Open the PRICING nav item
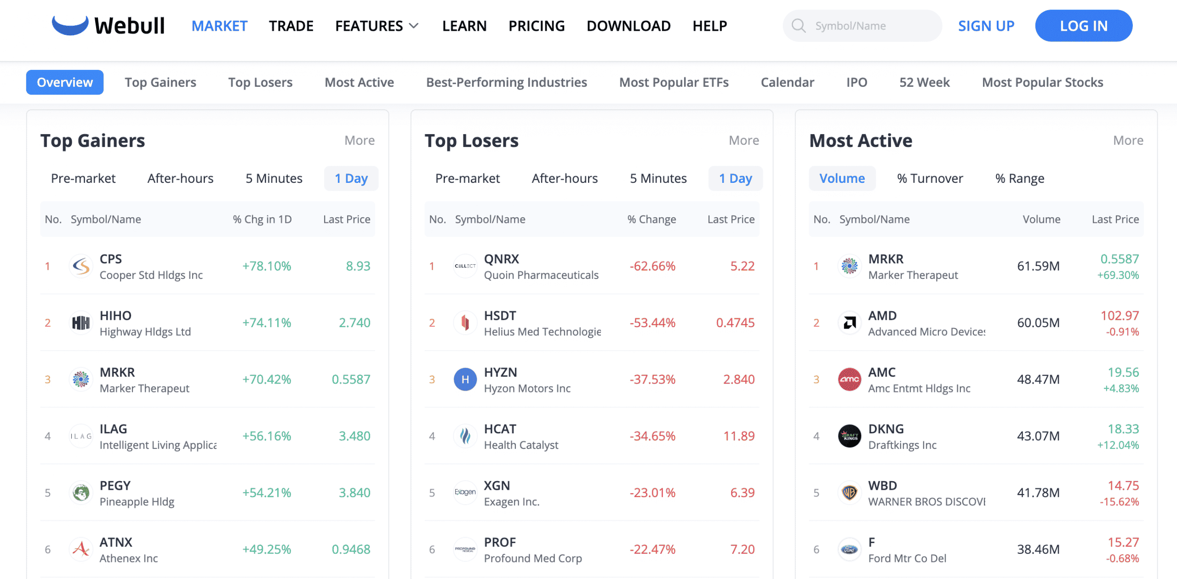The image size is (1177, 579). tap(537, 26)
